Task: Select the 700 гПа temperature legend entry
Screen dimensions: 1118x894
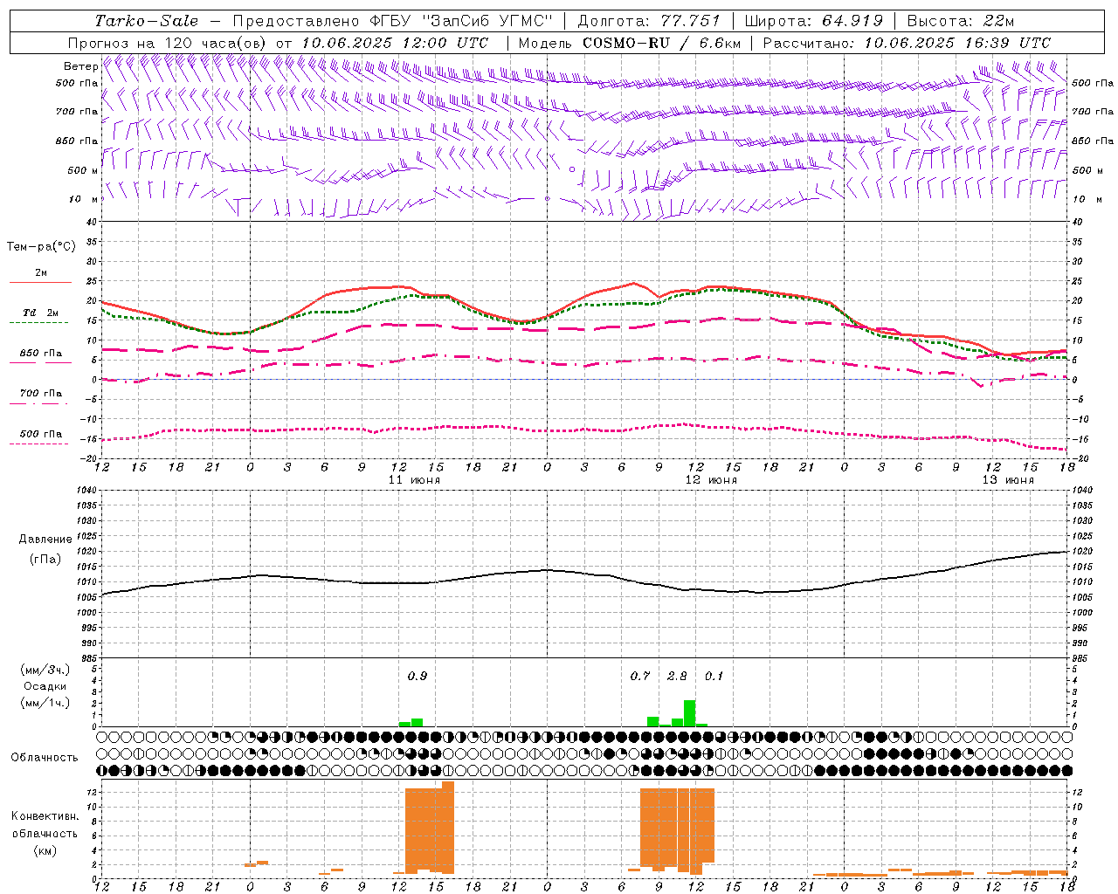Action: 40,394
